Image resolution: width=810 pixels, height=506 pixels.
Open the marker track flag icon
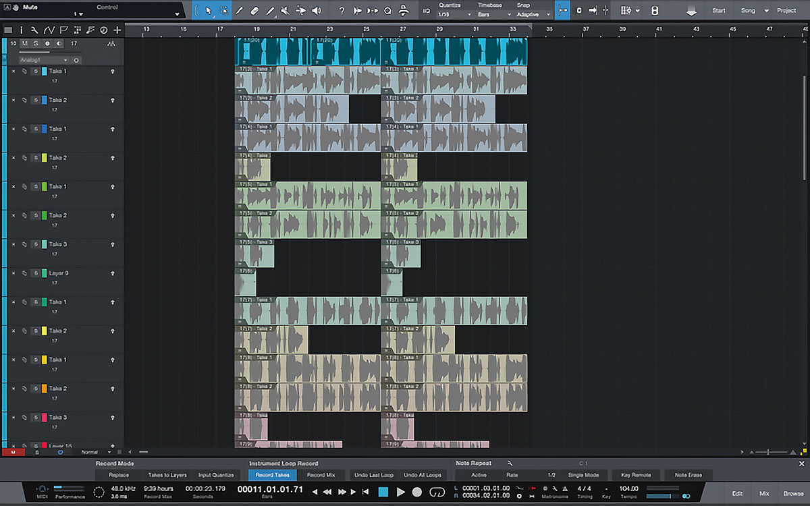[63, 30]
